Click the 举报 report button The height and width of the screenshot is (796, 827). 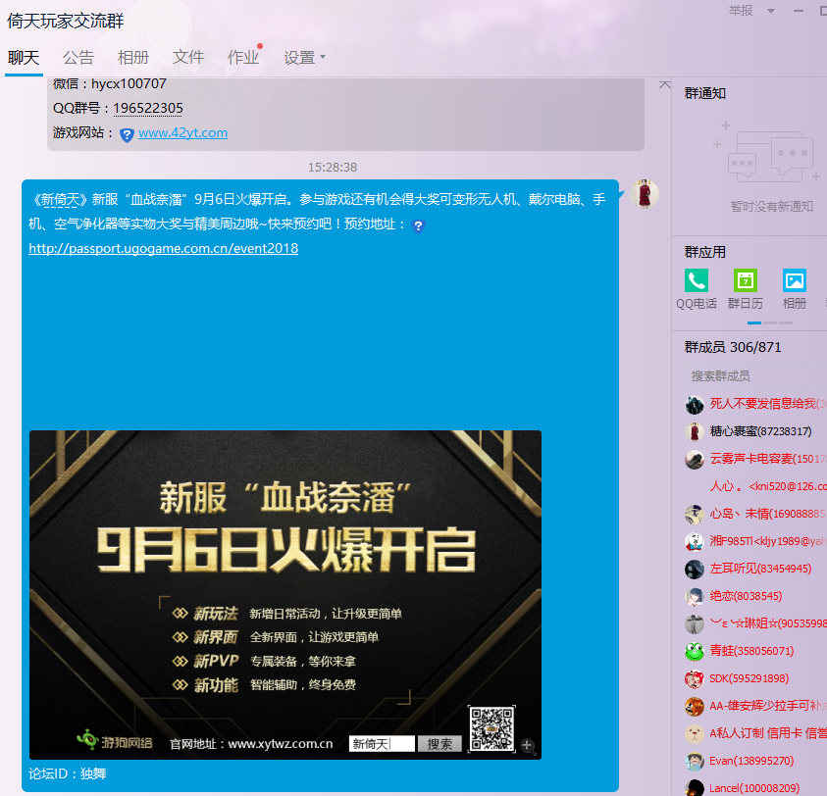click(x=741, y=11)
